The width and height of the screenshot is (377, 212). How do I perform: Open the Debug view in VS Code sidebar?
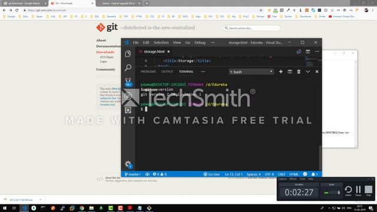[128, 96]
